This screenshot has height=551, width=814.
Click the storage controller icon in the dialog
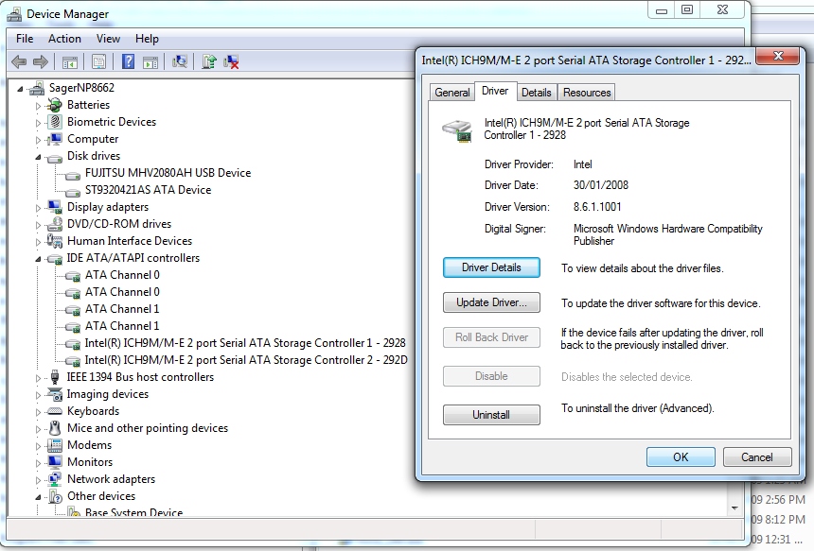point(457,129)
